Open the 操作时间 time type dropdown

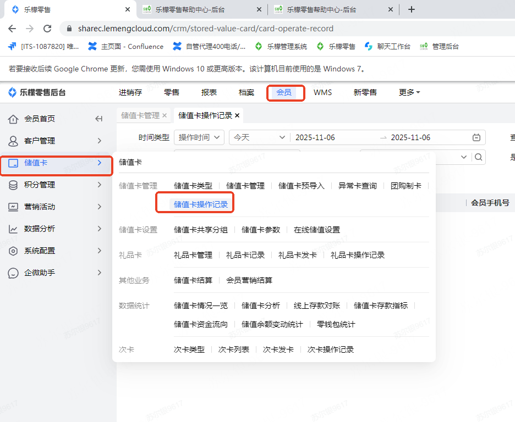click(199, 137)
